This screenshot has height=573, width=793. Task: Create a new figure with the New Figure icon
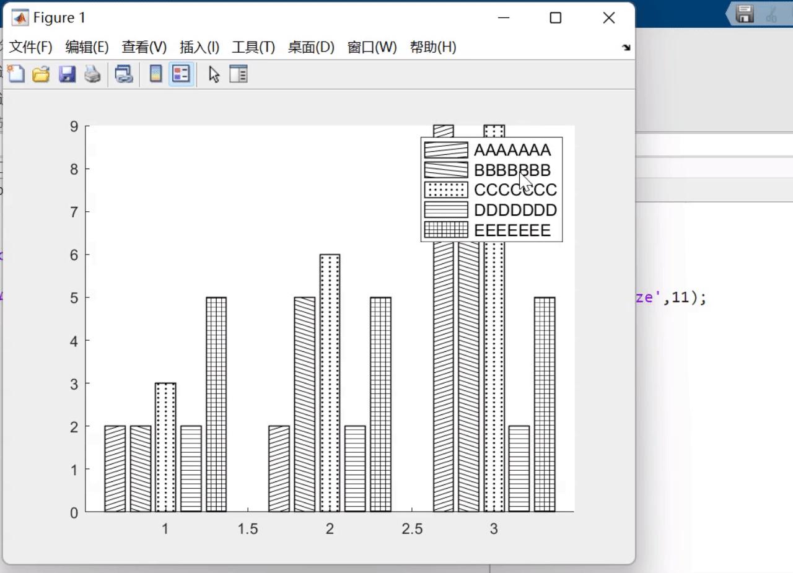click(17, 74)
